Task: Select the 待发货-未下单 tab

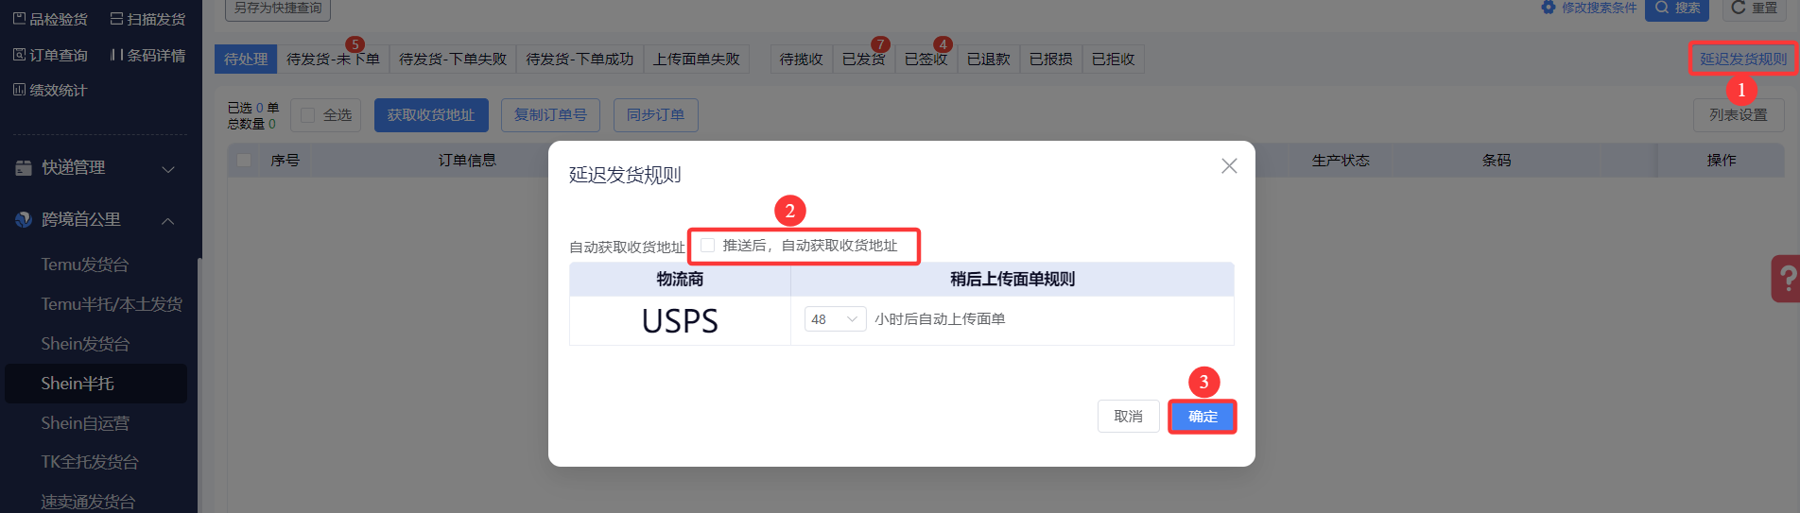Action: click(333, 59)
